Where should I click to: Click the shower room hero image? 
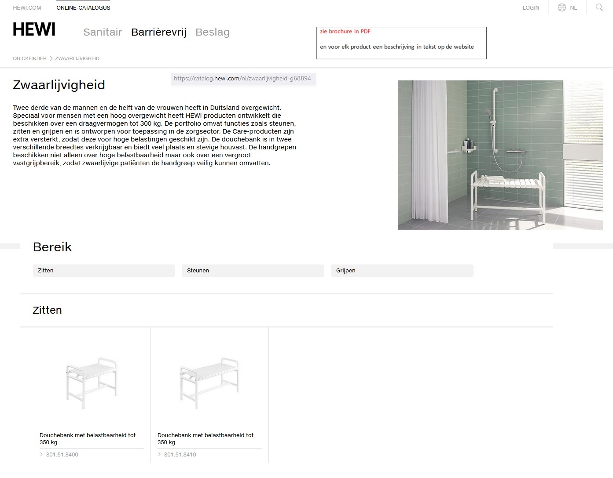(x=500, y=155)
